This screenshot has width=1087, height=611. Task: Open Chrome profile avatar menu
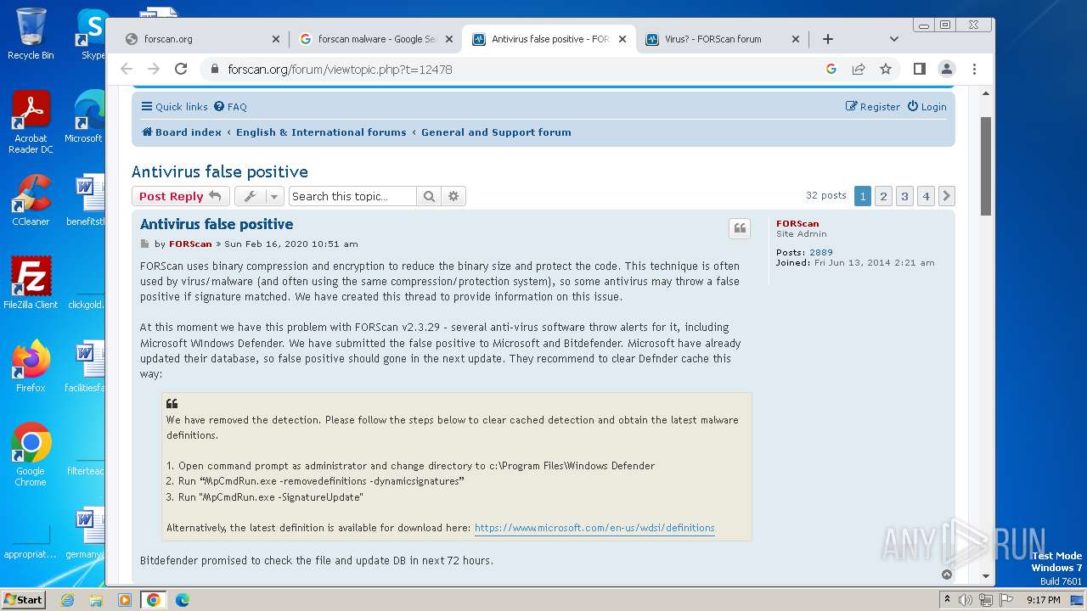click(x=947, y=69)
